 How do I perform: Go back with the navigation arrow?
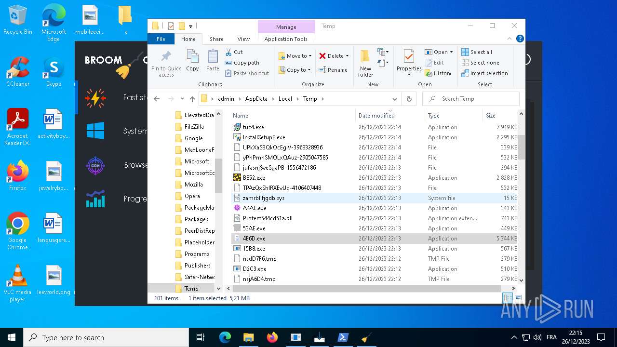coord(157,99)
